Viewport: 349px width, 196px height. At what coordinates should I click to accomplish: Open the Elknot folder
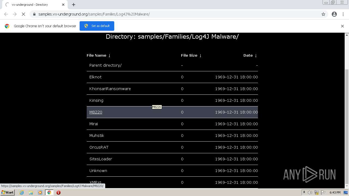point(95,77)
